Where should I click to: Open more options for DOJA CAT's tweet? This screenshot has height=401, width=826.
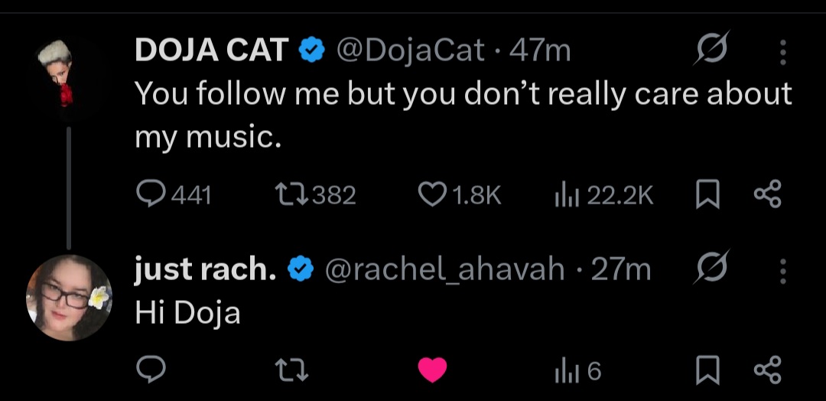click(782, 52)
